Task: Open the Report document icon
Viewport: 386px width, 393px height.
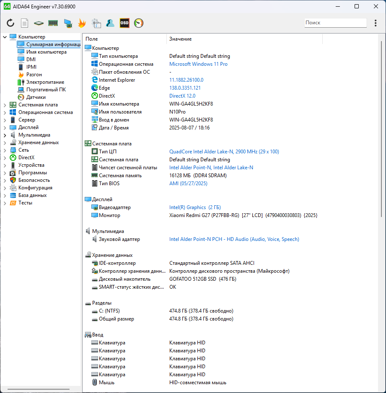Action: (x=25, y=23)
